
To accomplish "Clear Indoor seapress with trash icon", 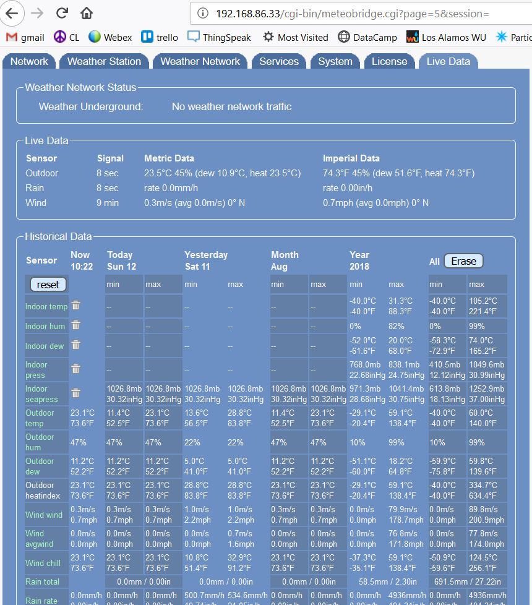I will 75,393.
